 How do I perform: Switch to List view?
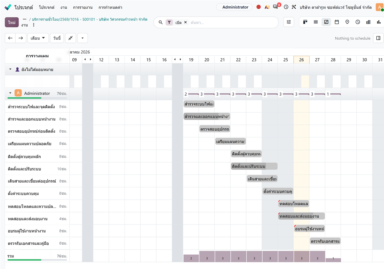click(316, 22)
